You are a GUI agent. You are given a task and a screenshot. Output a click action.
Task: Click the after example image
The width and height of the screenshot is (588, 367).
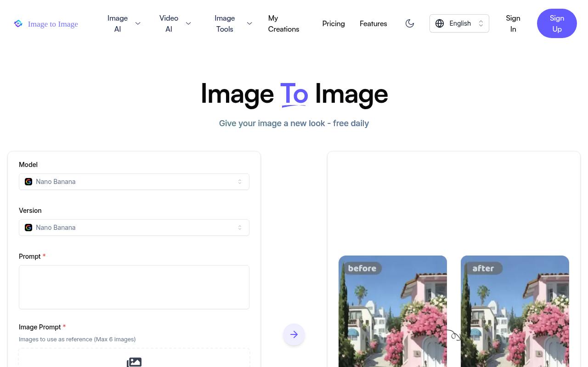pyautogui.click(x=515, y=311)
